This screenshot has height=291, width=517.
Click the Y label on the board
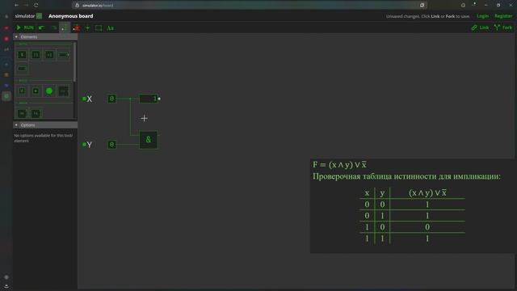coord(90,145)
